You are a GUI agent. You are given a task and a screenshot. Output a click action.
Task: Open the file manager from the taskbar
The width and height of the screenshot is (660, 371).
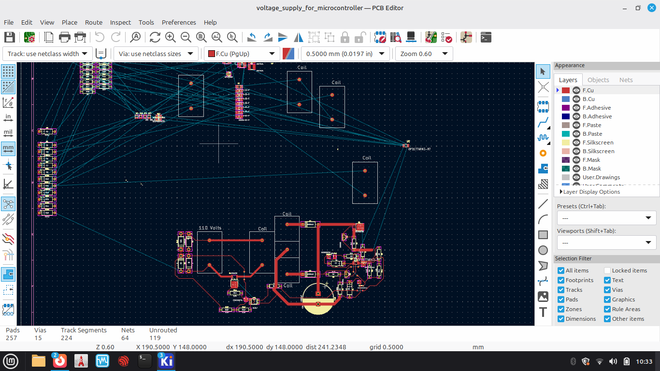click(x=38, y=361)
